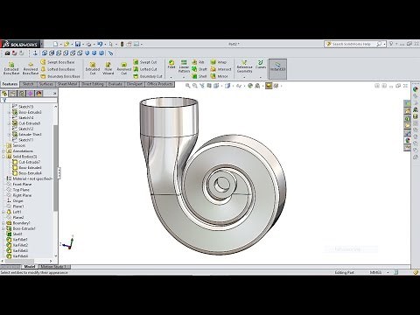Expand the Reference Geometry dropdown arrow
This screenshot has width=420, height=315.
(244, 77)
